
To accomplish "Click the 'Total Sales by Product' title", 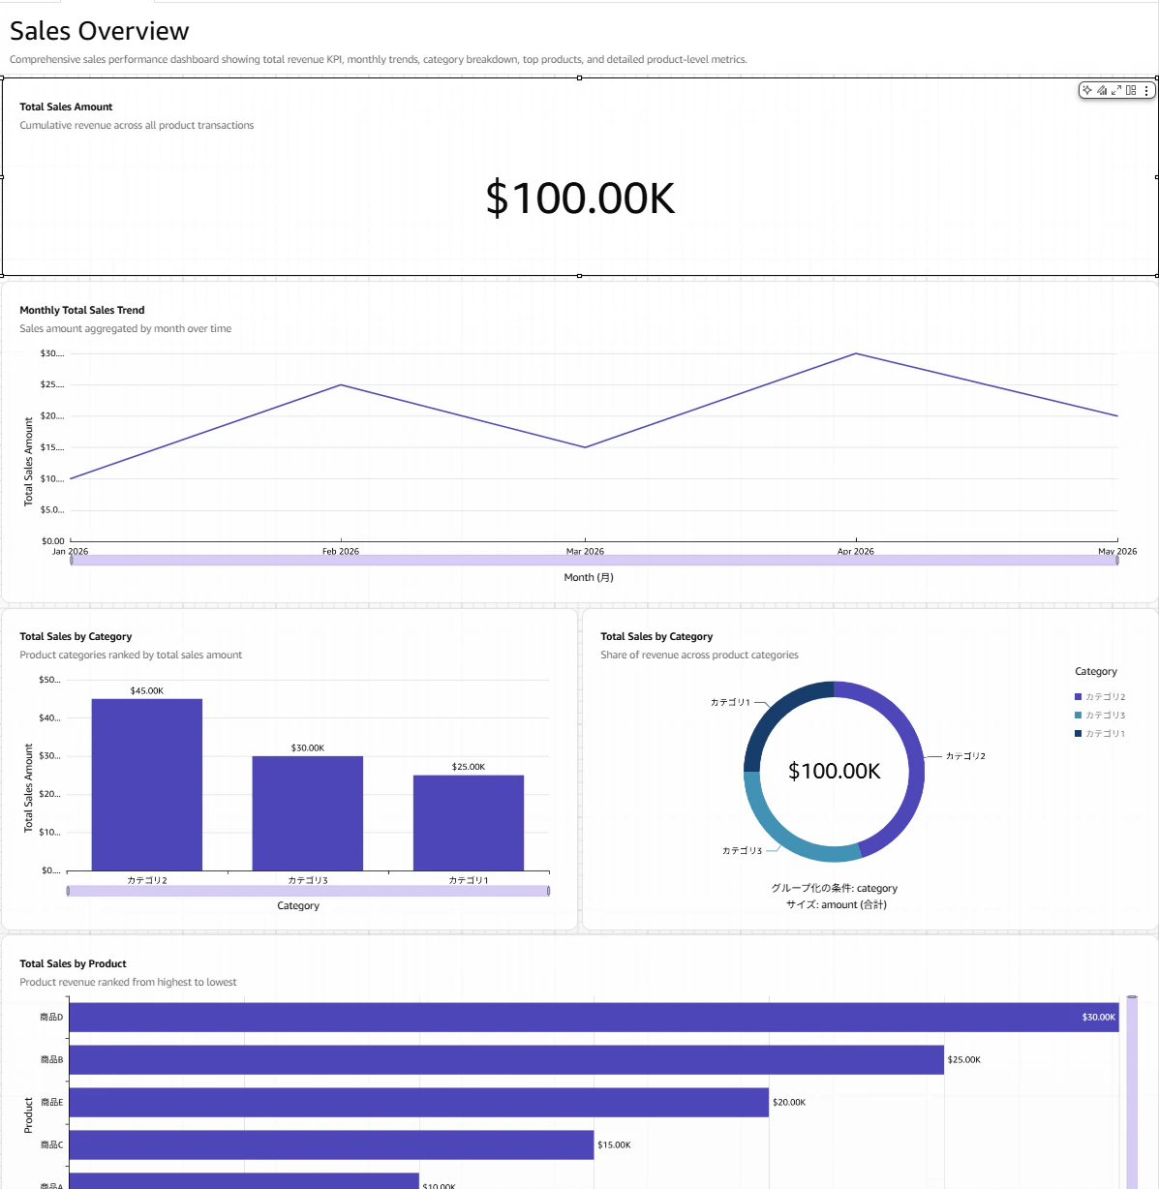I will click(x=73, y=963).
